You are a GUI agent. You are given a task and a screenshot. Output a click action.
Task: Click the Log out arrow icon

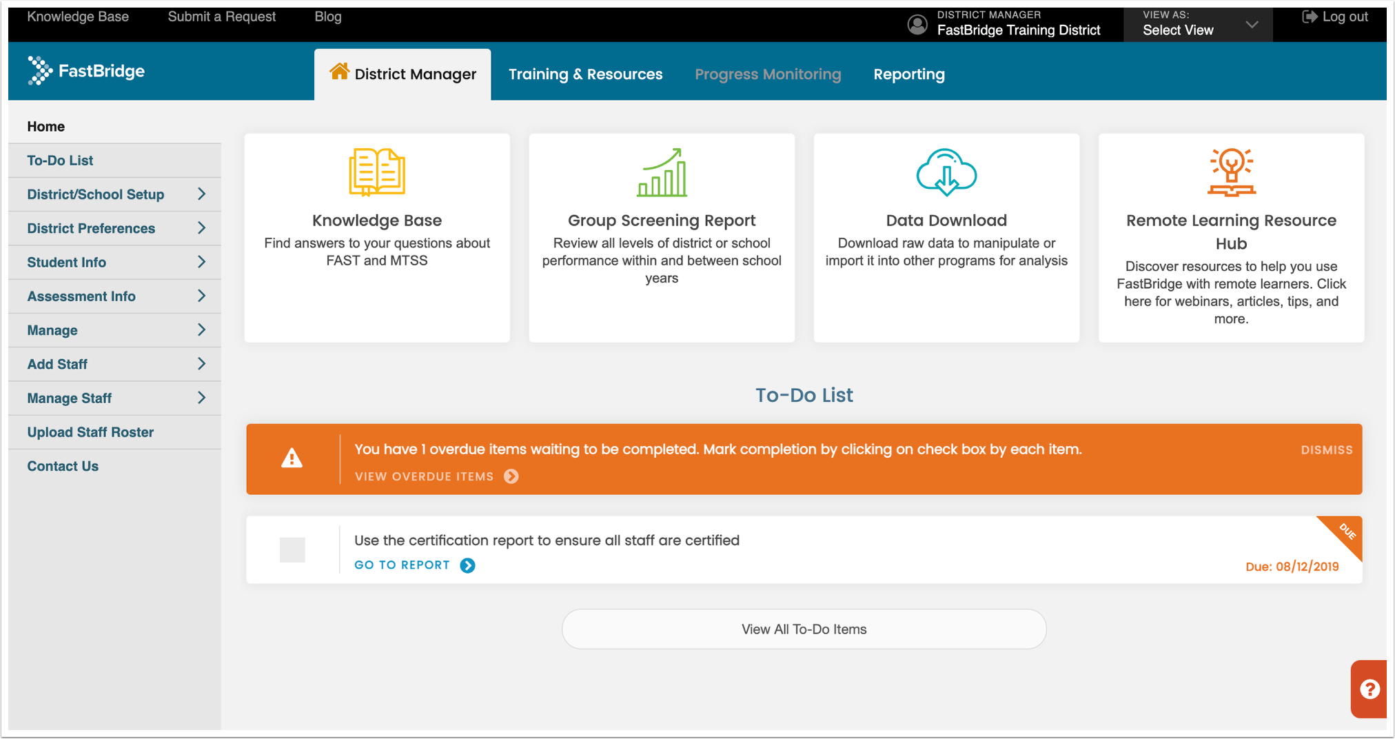point(1310,17)
